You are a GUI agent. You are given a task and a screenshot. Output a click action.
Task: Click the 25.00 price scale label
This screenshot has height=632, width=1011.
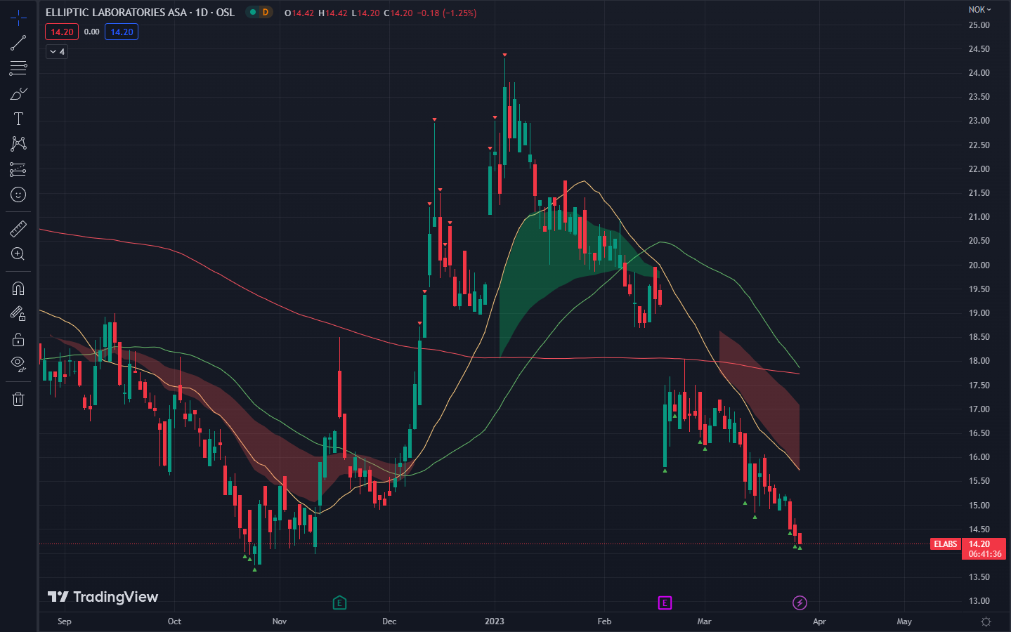coord(979,25)
